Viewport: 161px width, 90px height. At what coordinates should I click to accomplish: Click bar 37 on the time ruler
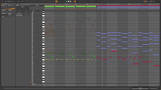pos(55,4)
